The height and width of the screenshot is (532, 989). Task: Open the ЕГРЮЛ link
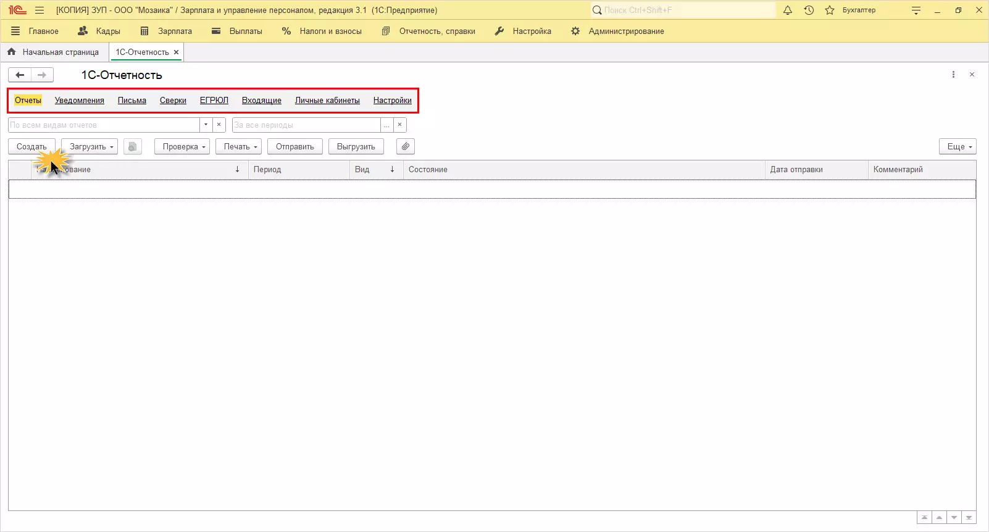click(214, 101)
